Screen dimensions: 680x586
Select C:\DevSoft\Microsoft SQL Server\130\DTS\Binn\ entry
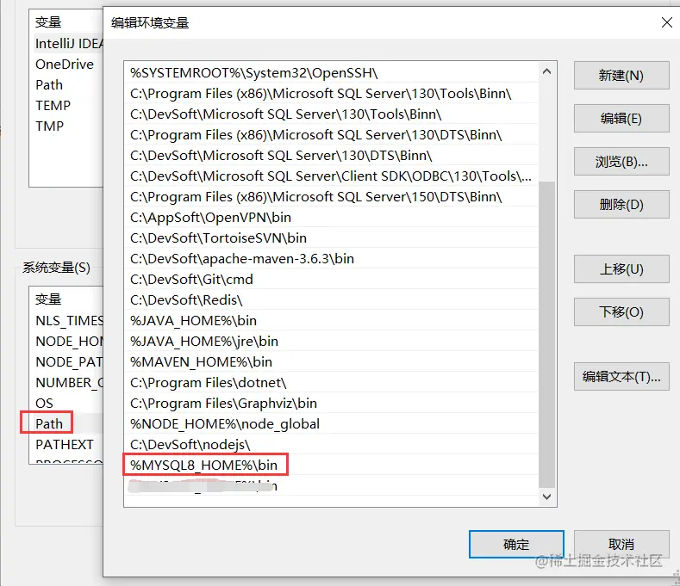click(331, 156)
